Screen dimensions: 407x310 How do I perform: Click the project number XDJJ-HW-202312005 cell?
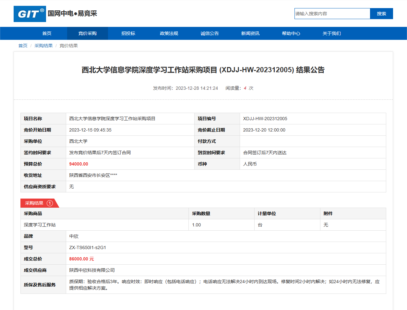(265, 119)
